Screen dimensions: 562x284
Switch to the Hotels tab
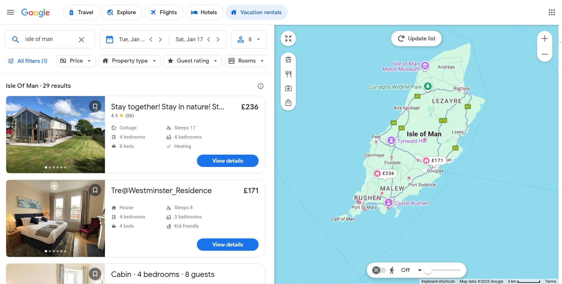(x=204, y=12)
